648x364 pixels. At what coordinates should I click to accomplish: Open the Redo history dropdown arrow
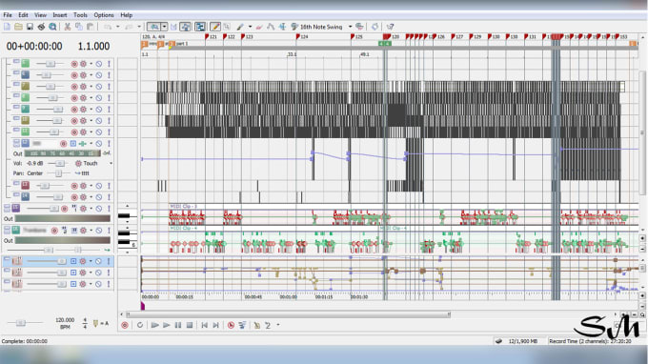[139, 27]
